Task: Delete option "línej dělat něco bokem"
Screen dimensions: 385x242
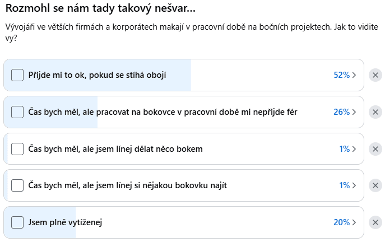Action: click(375, 149)
